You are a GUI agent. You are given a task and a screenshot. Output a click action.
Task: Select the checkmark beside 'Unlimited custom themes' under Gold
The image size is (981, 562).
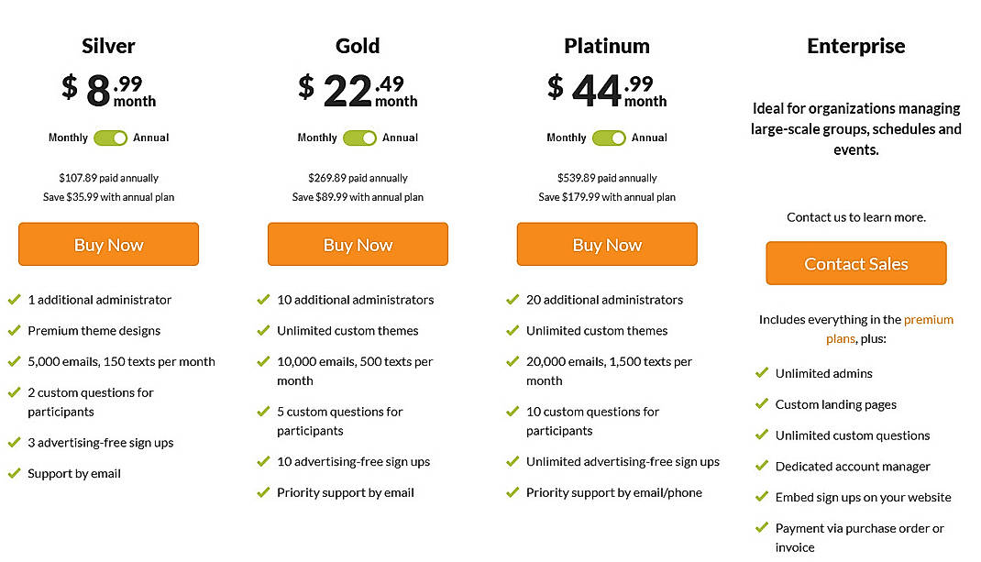[x=264, y=330]
